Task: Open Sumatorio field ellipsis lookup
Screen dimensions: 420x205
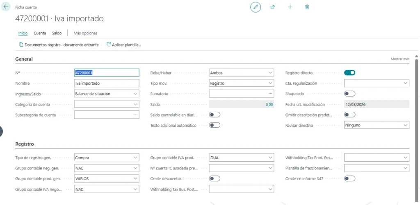Action: point(271,94)
